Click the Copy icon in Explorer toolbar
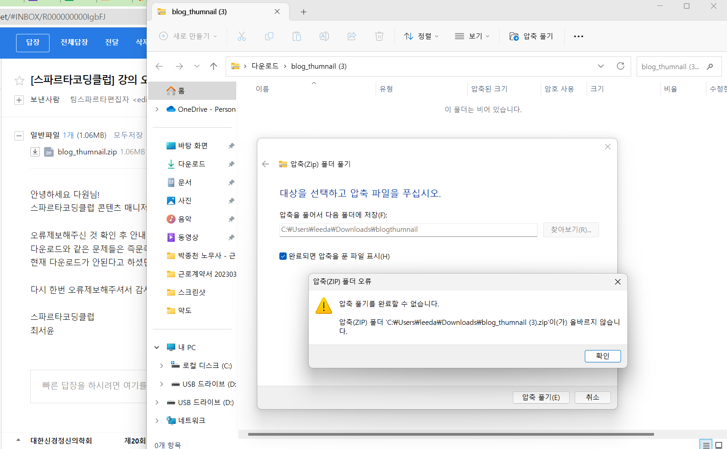 [269, 36]
